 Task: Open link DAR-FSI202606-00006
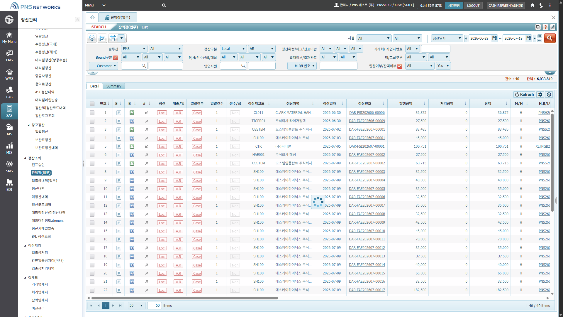[x=367, y=113]
